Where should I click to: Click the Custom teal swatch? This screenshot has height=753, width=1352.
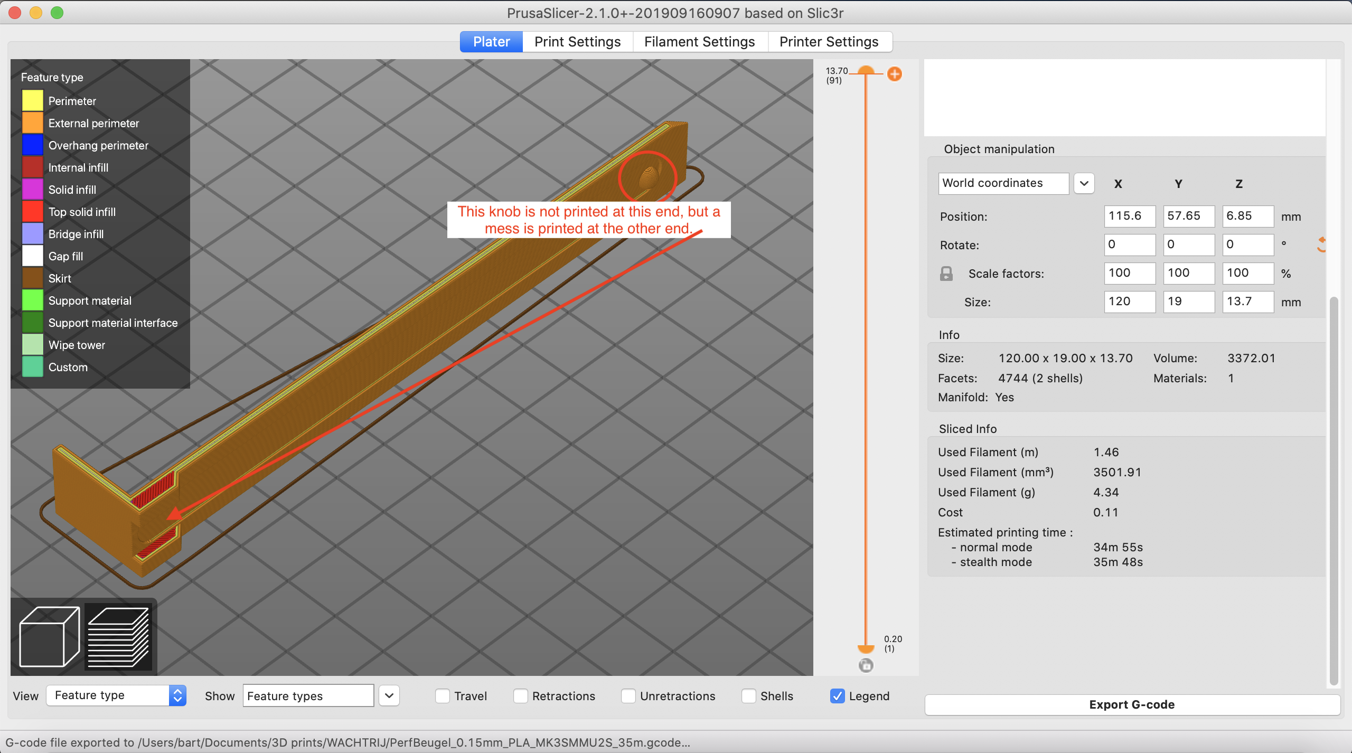[32, 366]
